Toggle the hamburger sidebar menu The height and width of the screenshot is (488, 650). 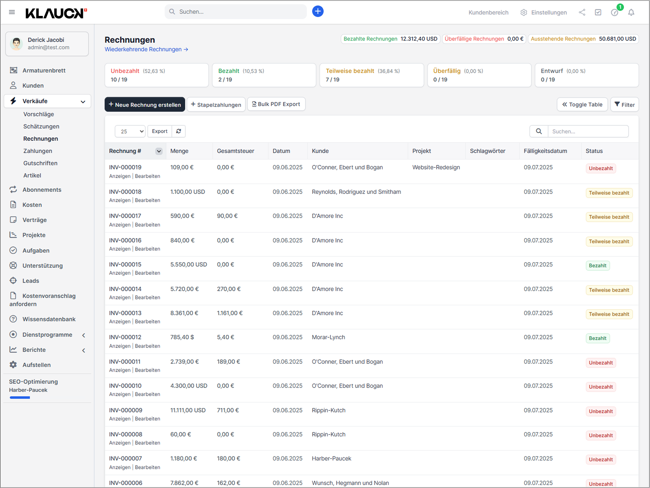12,12
